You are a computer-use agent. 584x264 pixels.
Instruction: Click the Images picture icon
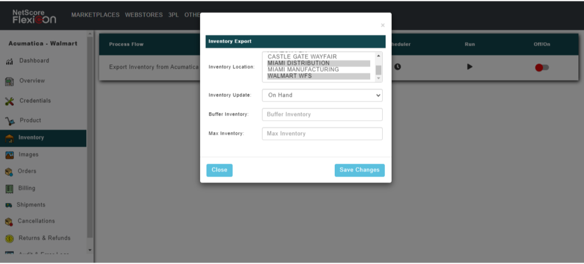click(9, 155)
